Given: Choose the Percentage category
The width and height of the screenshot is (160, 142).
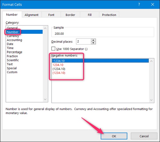Looking at the screenshot, I should [14, 52].
